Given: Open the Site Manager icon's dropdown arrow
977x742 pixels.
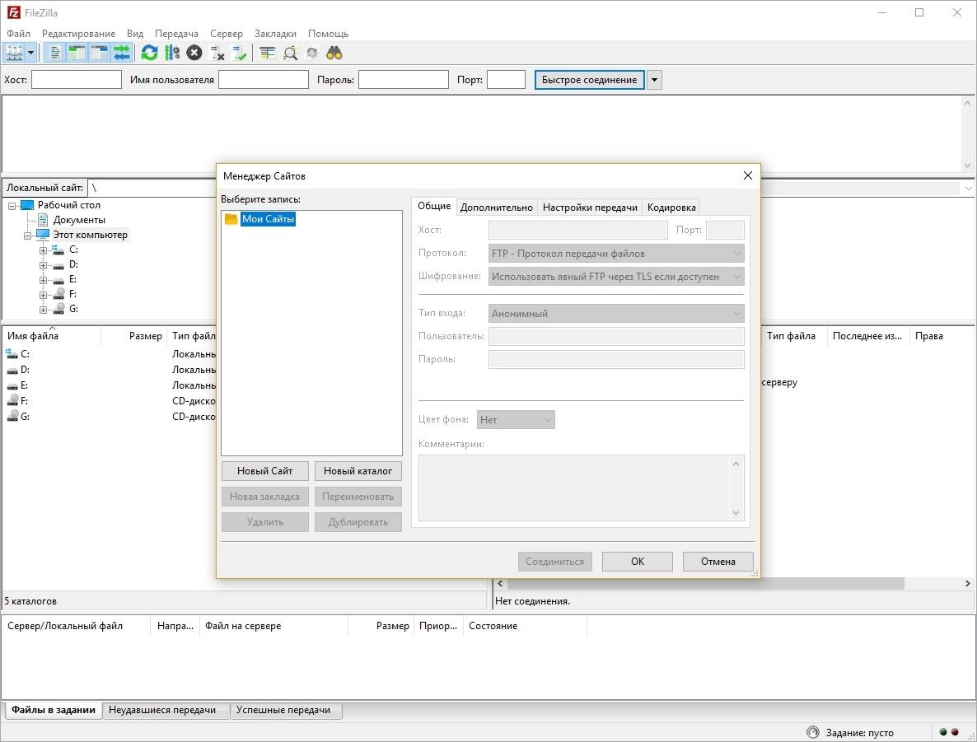Looking at the screenshot, I should [x=30, y=53].
